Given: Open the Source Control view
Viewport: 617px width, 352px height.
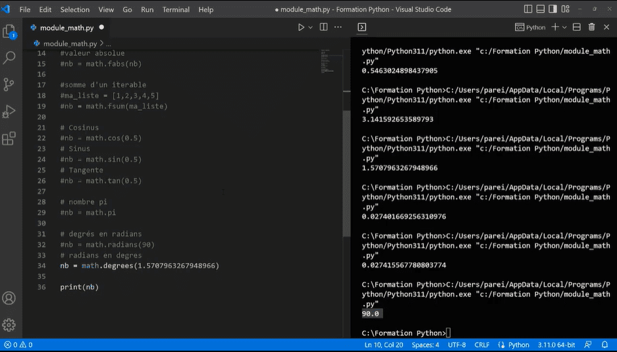Looking at the screenshot, I should [9, 84].
